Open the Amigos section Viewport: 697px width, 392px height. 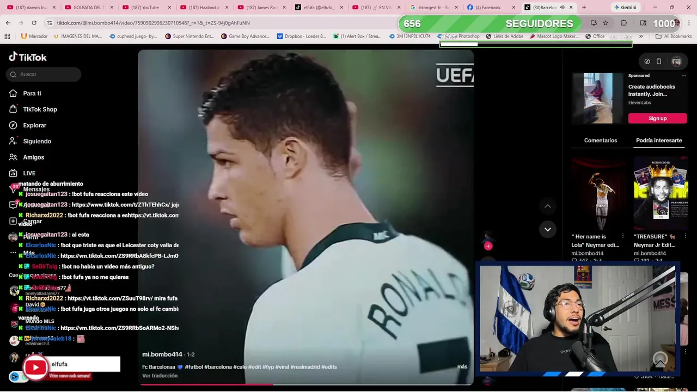coord(33,157)
